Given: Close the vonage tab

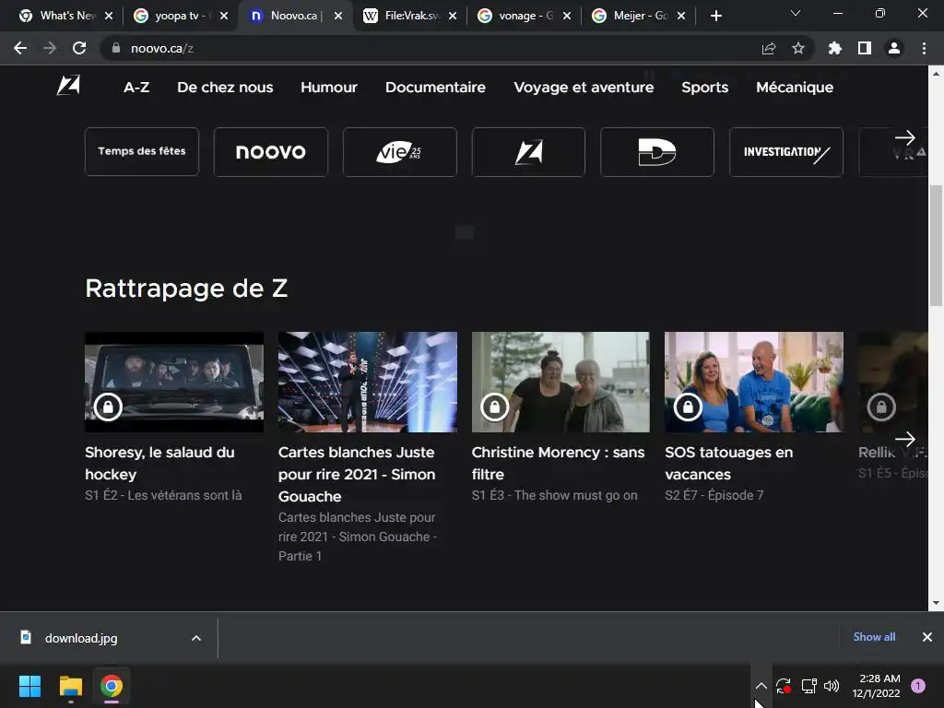Looking at the screenshot, I should click(x=567, y=16).
